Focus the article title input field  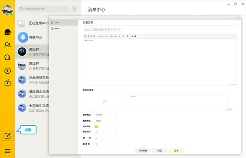click(159, 30)
